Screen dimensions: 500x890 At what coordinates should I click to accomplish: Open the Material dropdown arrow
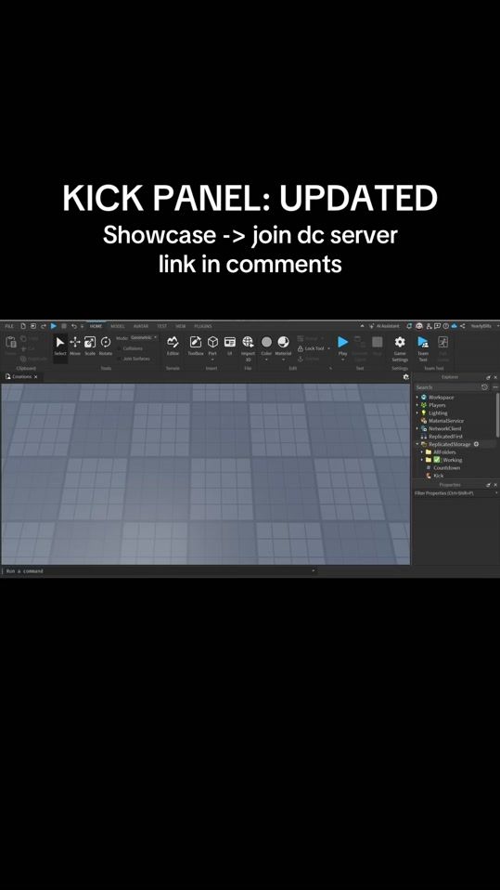click(283, 360)
